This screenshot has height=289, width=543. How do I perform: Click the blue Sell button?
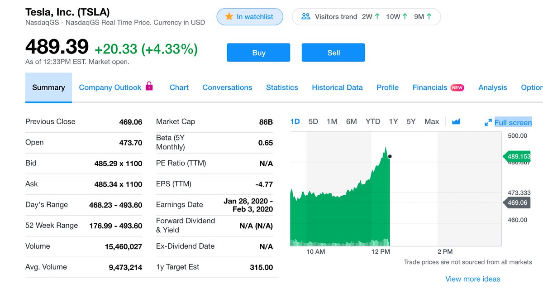click(x=333, y=53)
